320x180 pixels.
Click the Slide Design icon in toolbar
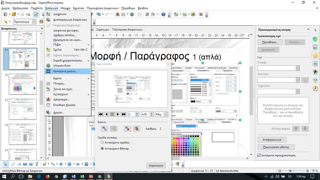193,14
